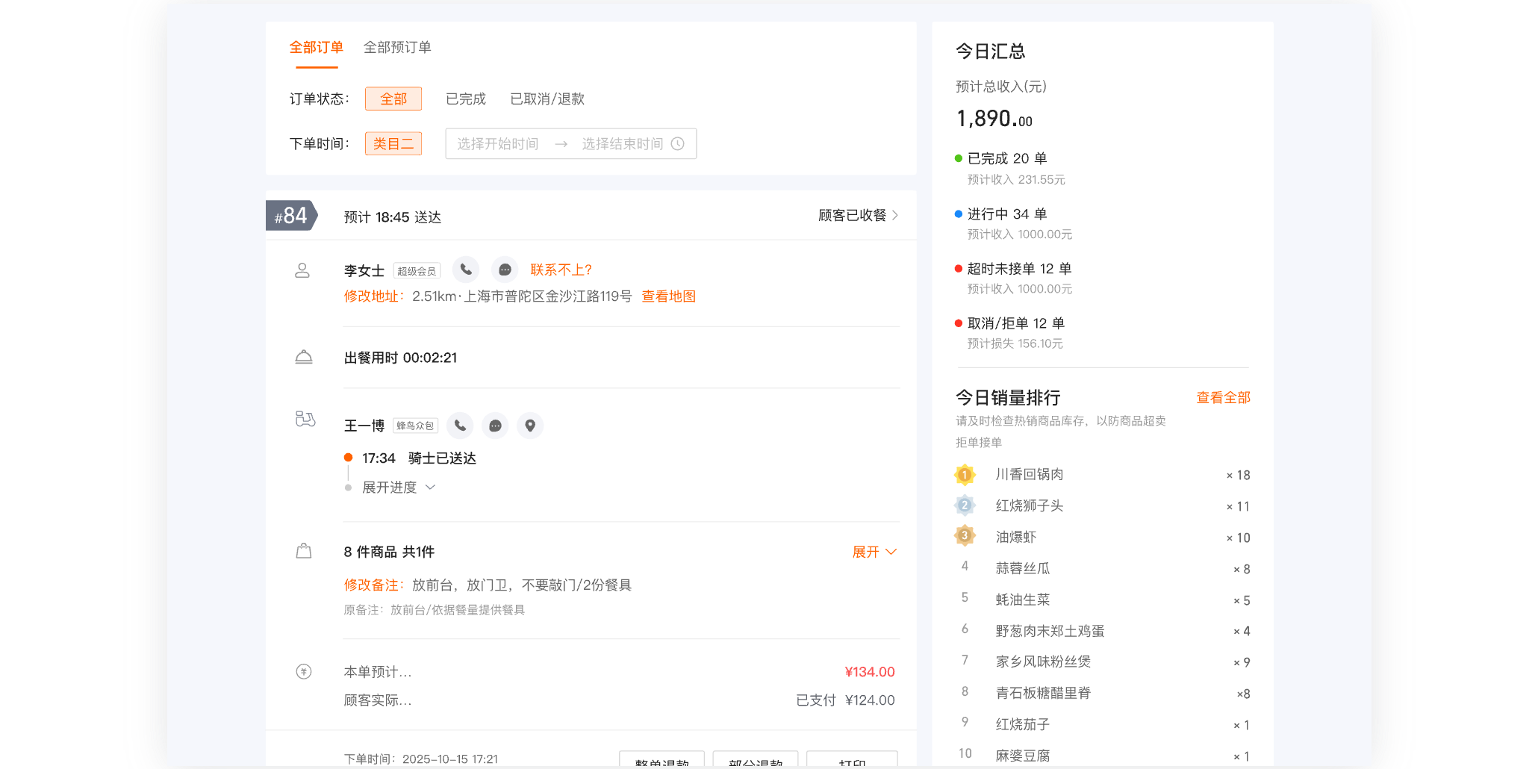The height and width of the screenshot is (769, 1538).
Task: Click the customer profile icon
Action: 302,270
